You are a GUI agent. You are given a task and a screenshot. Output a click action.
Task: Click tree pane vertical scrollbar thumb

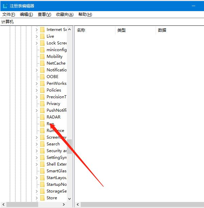click(69, 147)
